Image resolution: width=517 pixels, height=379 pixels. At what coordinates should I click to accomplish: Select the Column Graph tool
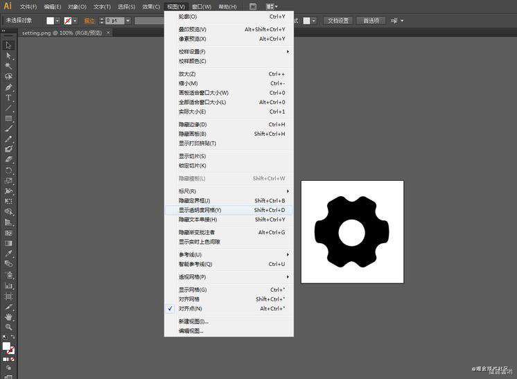point(8,285)
